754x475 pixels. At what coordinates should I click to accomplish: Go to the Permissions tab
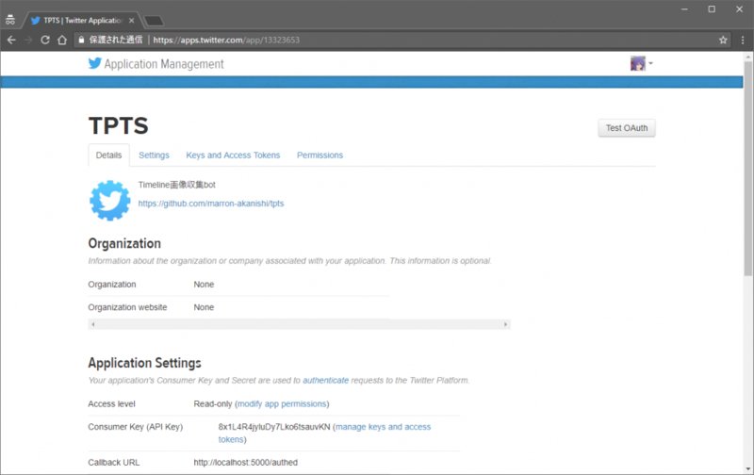point(320,156)
